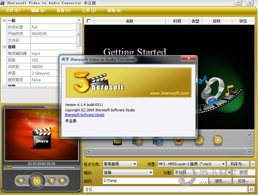Sort by the 时间 column header
The image size is (258, 195).
(x=177, y=21)
